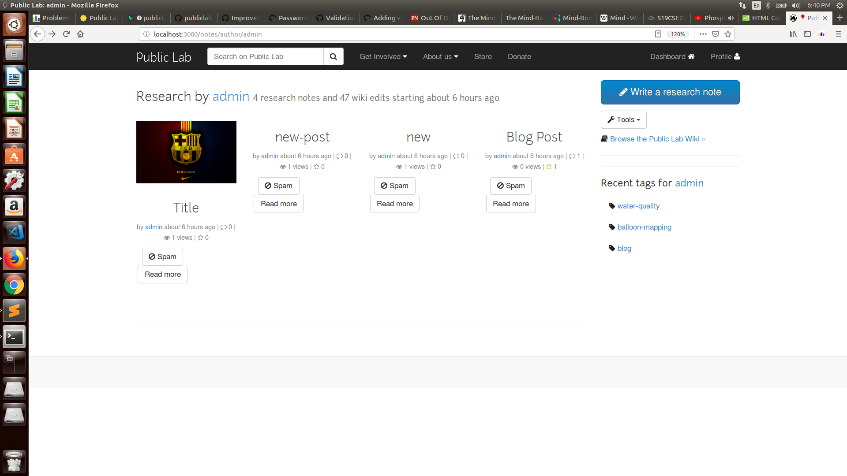Save page to Pocket icon
This screenshot has height=476, width=847.
point(716,34)
